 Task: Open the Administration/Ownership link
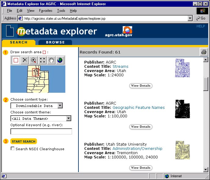point(137,148)
